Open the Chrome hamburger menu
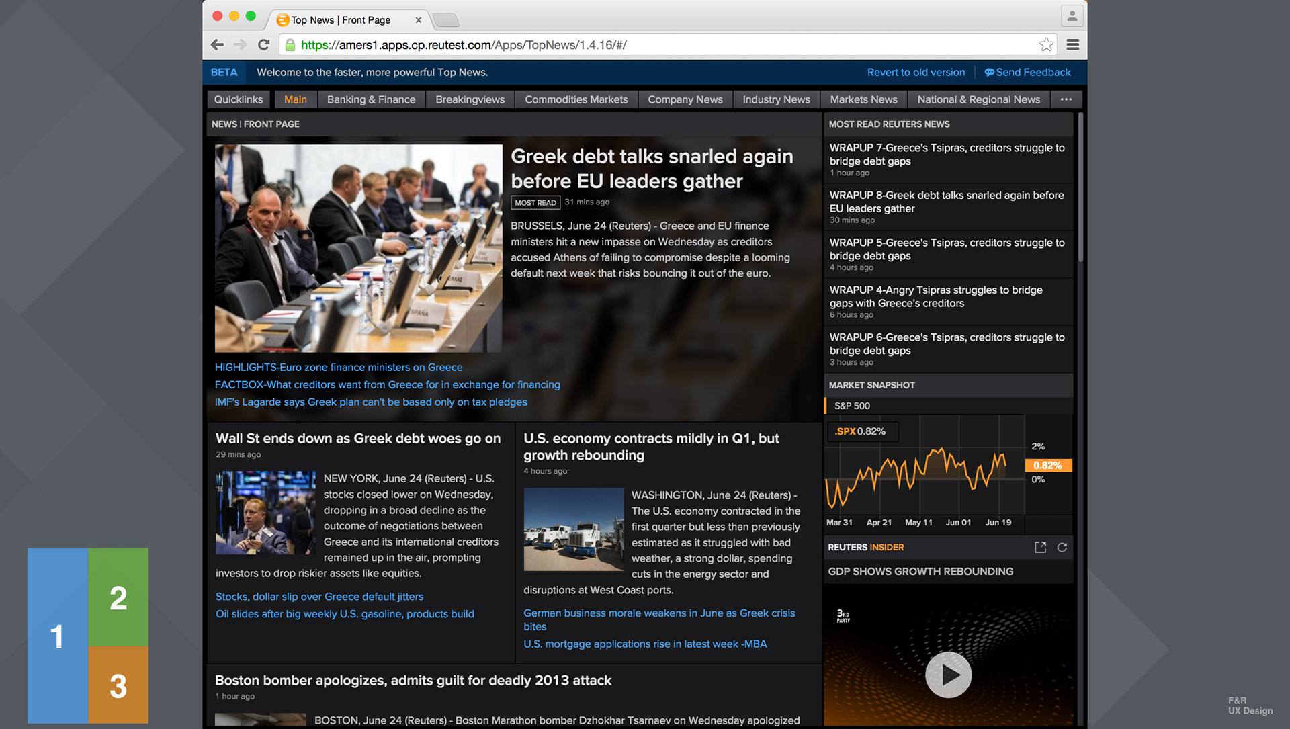1290x729 pixels. tap(1073, 45)
